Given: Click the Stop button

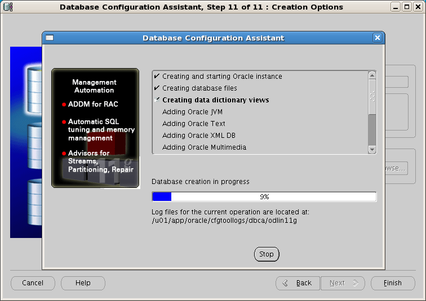Looking at the screenshot, I should coord(267,254).
